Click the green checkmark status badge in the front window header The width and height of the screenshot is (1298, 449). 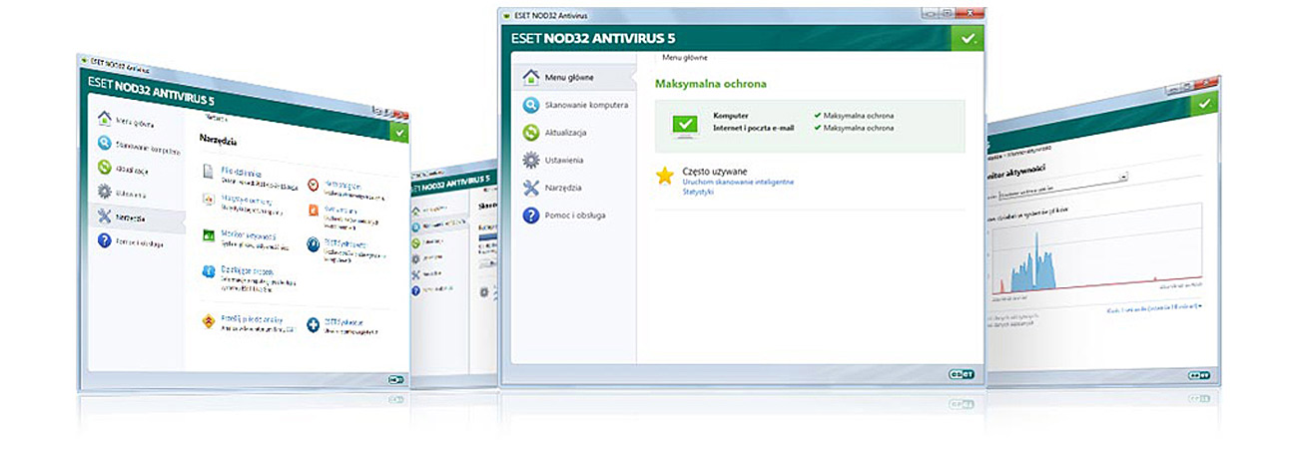[966, 38]
